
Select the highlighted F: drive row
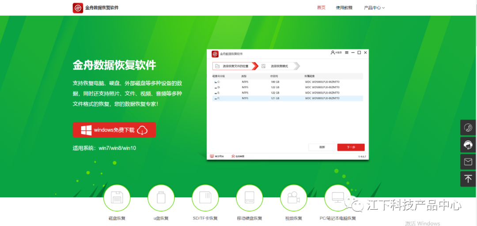288,98
